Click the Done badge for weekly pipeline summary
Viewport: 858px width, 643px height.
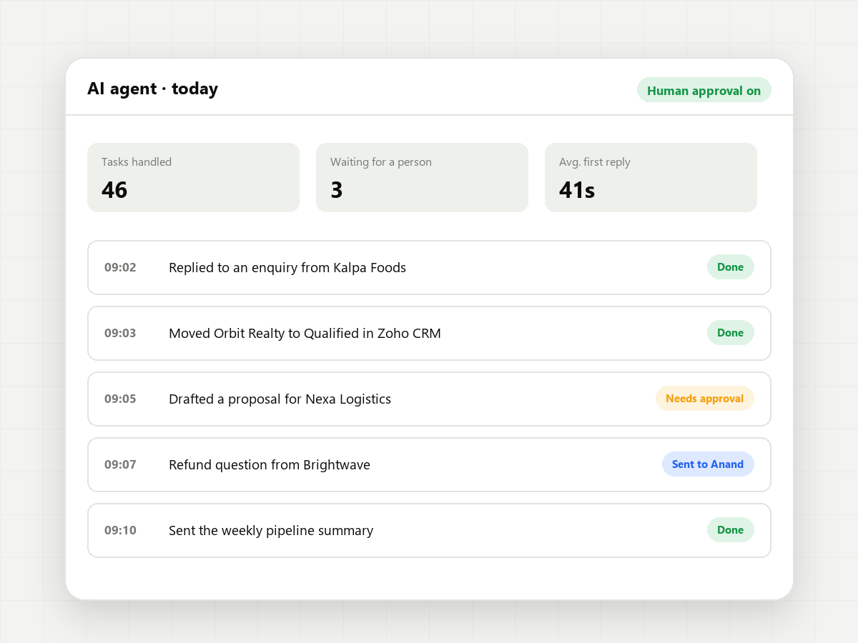pos(731,530)
